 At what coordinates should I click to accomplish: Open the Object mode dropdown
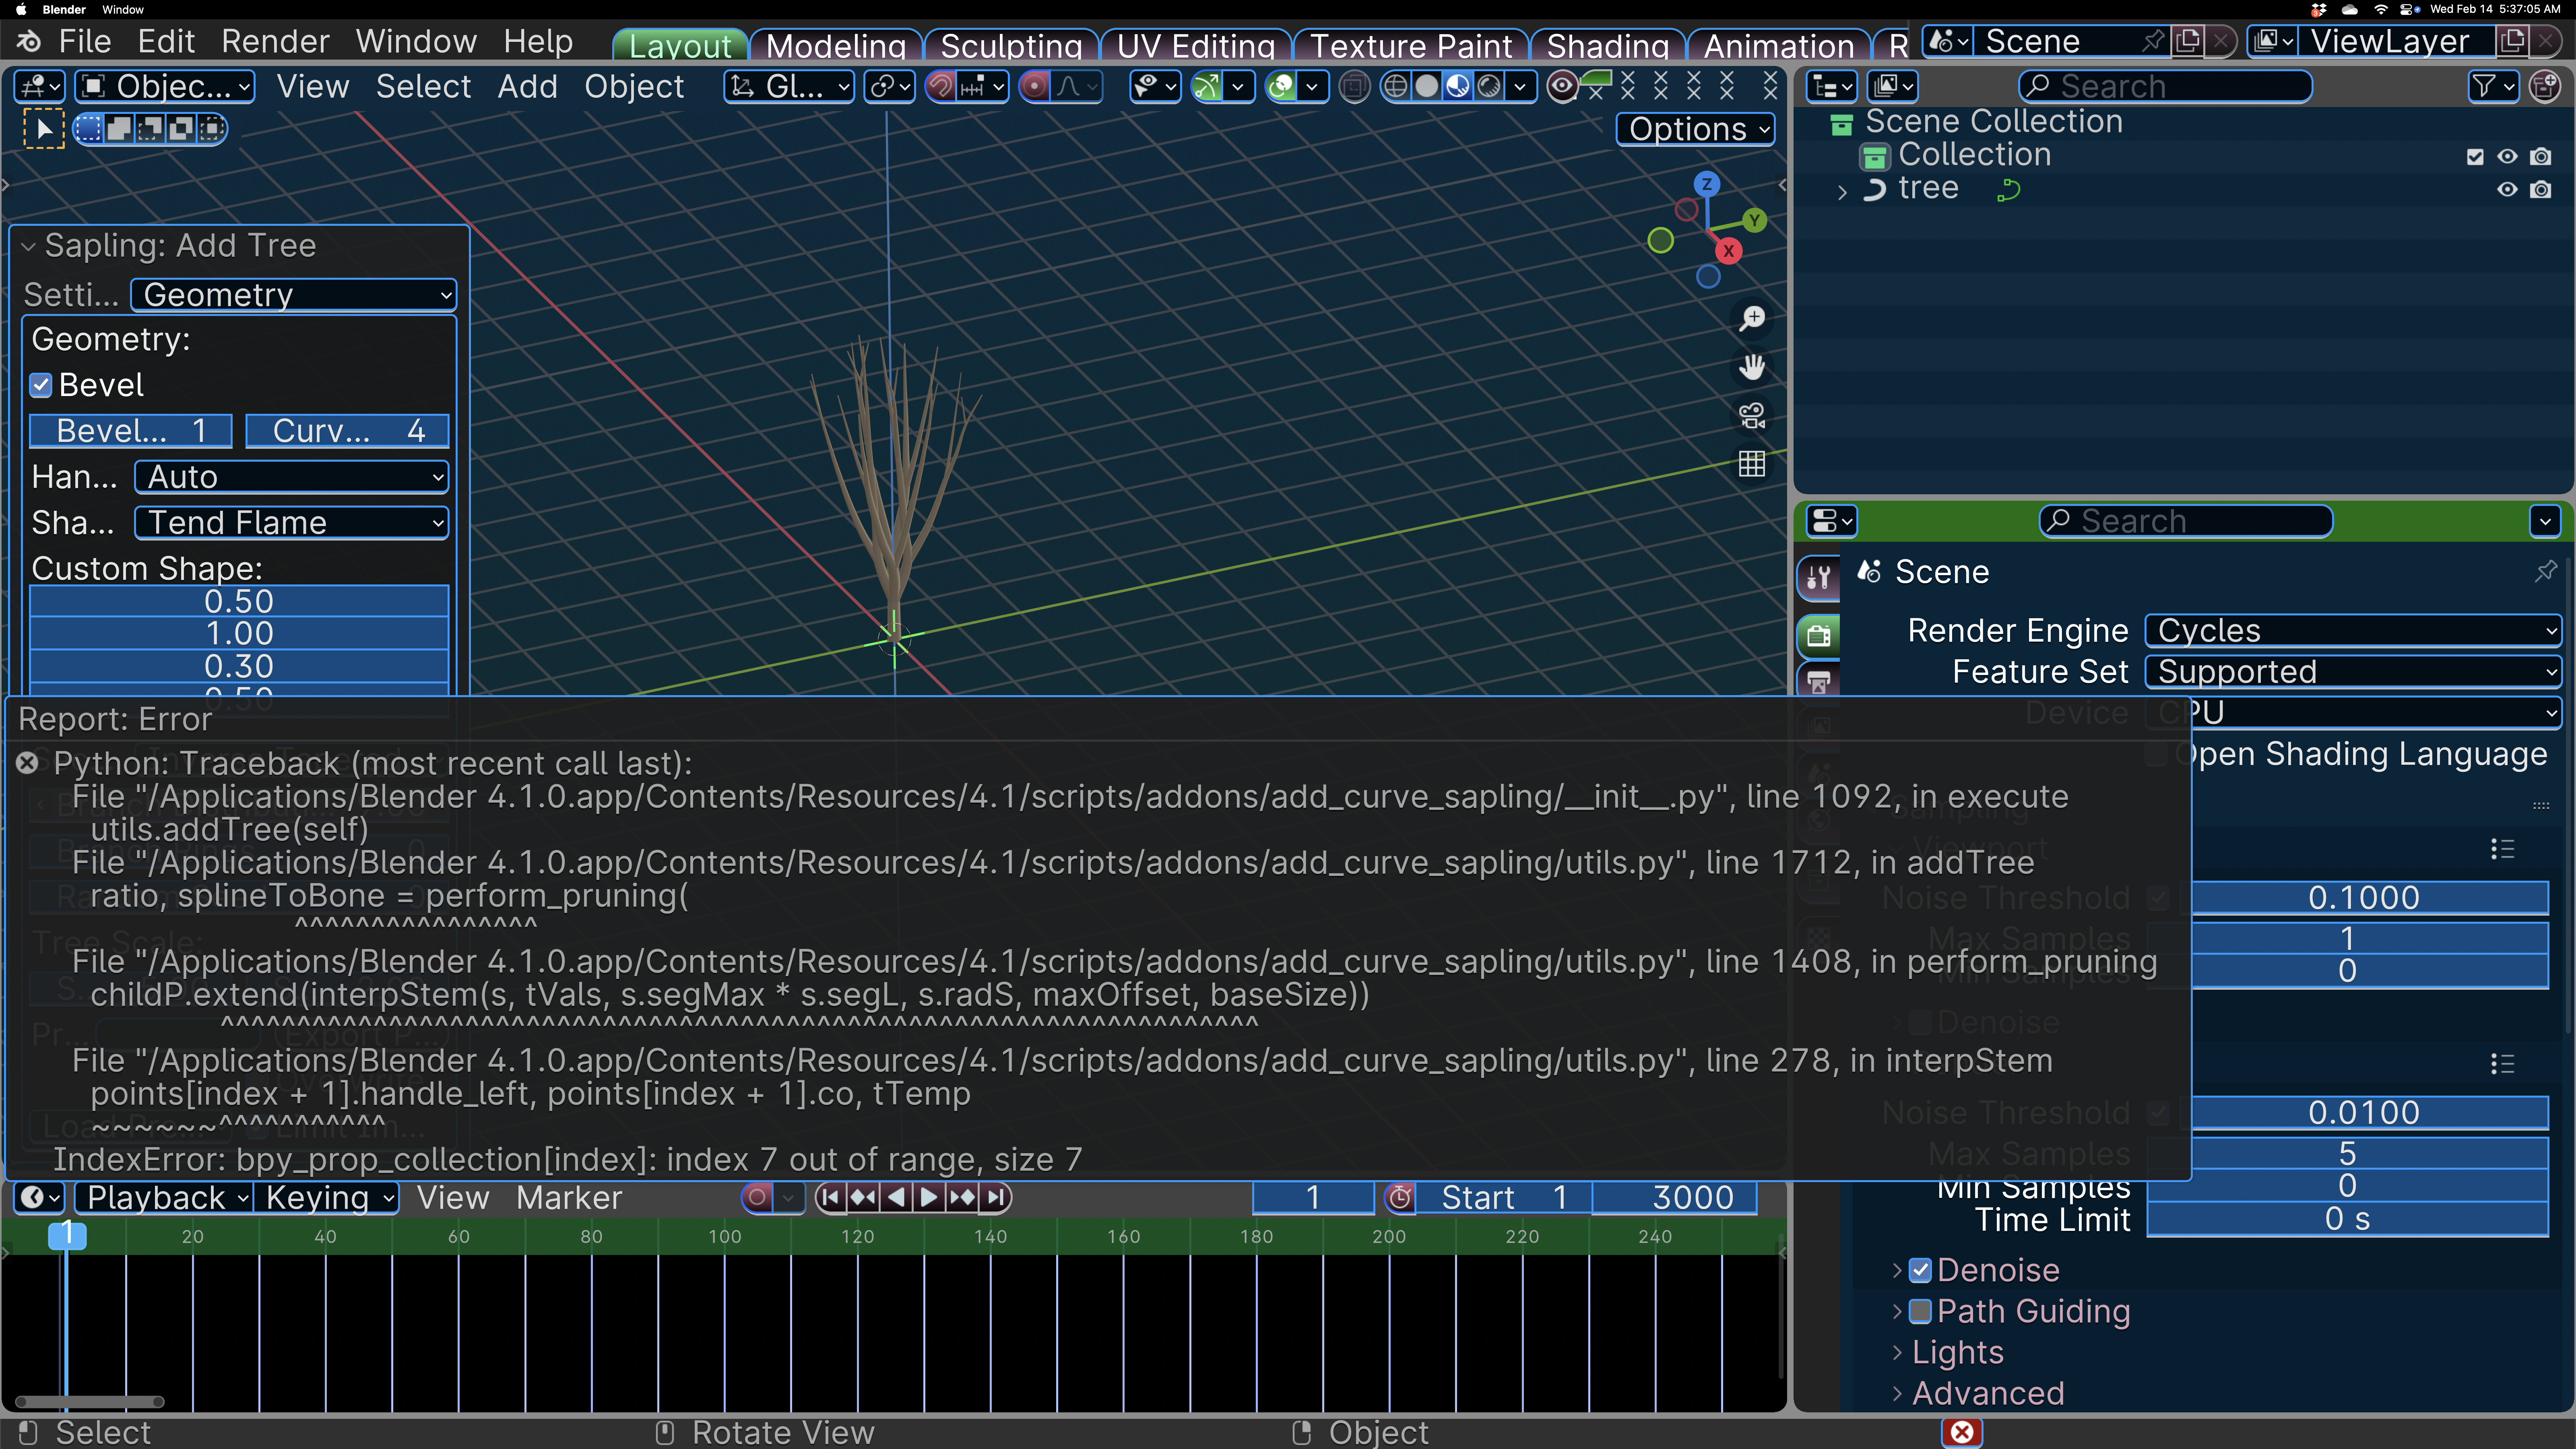(x=165, y=87)
